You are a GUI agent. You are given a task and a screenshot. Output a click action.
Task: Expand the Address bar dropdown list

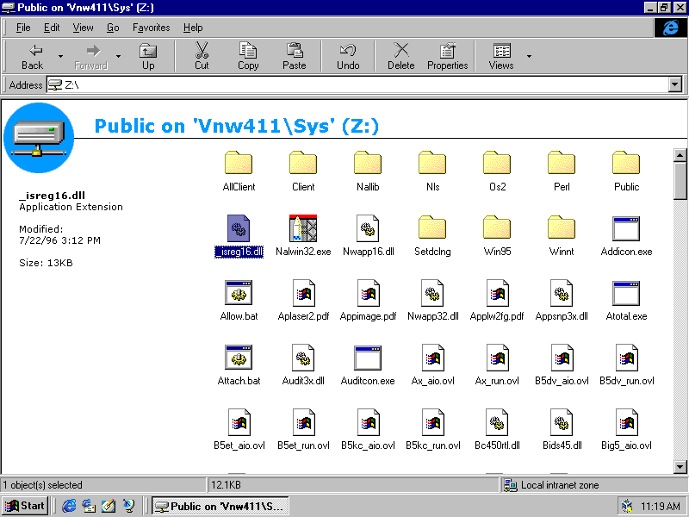tap(675, 84)
